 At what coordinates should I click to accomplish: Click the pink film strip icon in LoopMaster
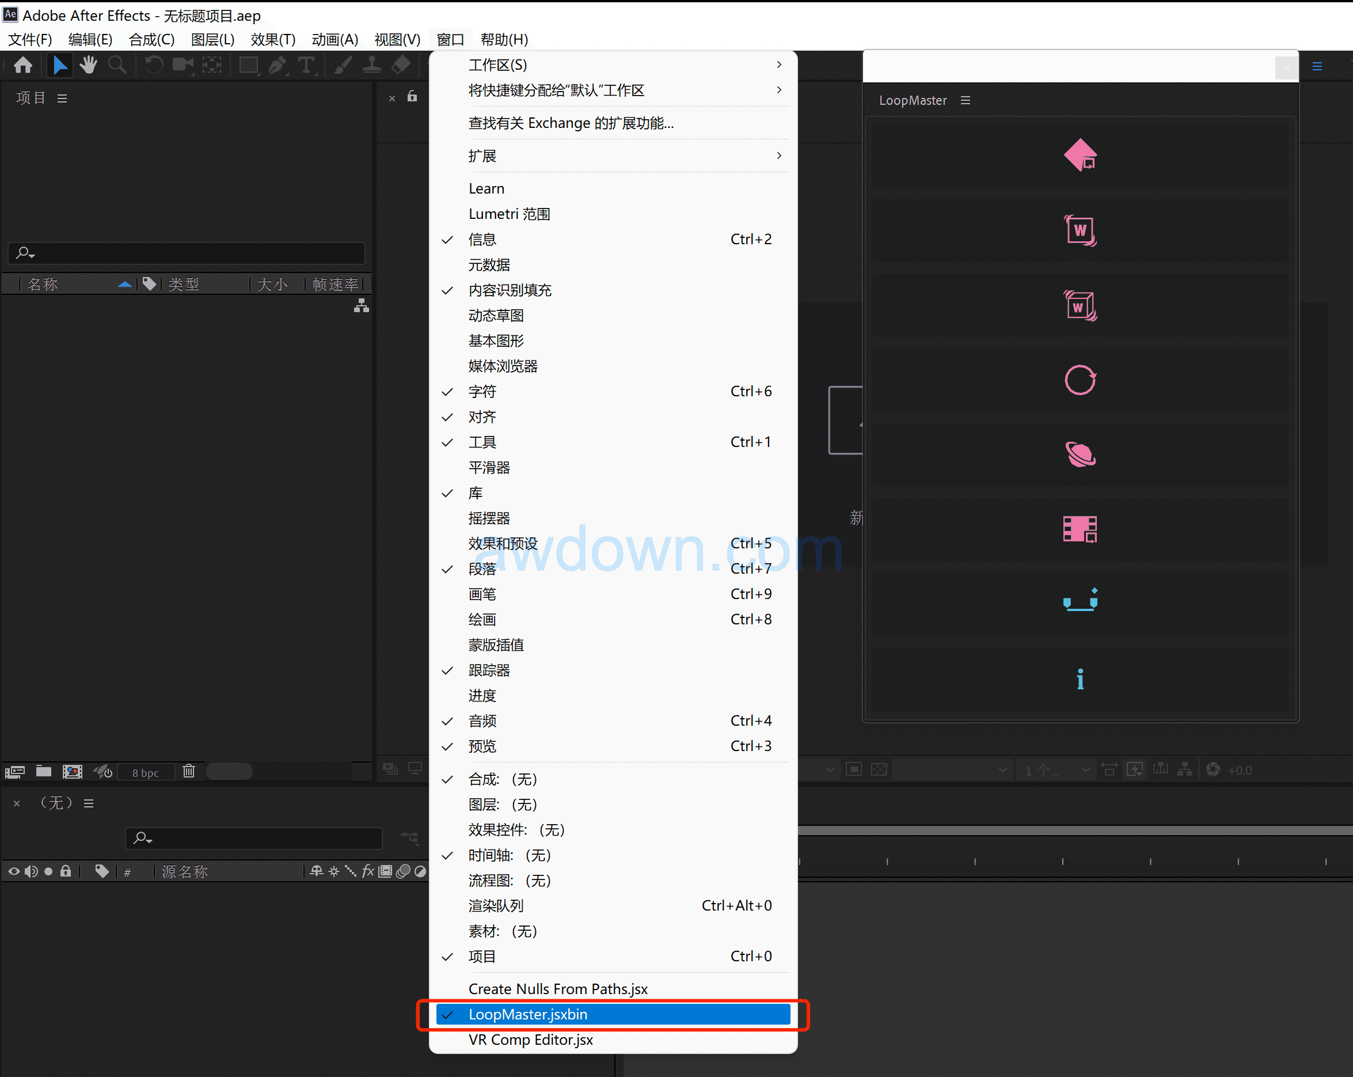click(1080, 529)
